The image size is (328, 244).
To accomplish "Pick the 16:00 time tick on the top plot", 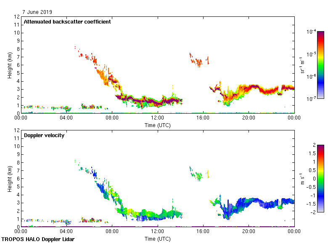I will click(203, 119).
